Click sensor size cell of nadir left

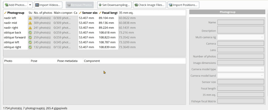tap(88, 18)
